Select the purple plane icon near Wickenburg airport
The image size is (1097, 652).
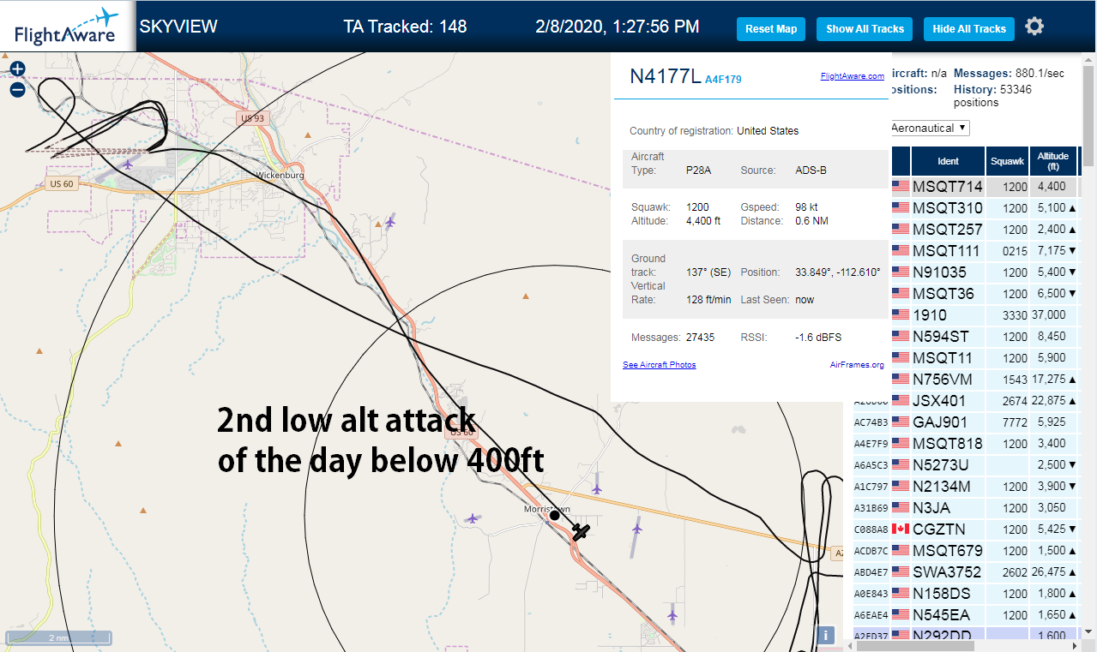128,164
